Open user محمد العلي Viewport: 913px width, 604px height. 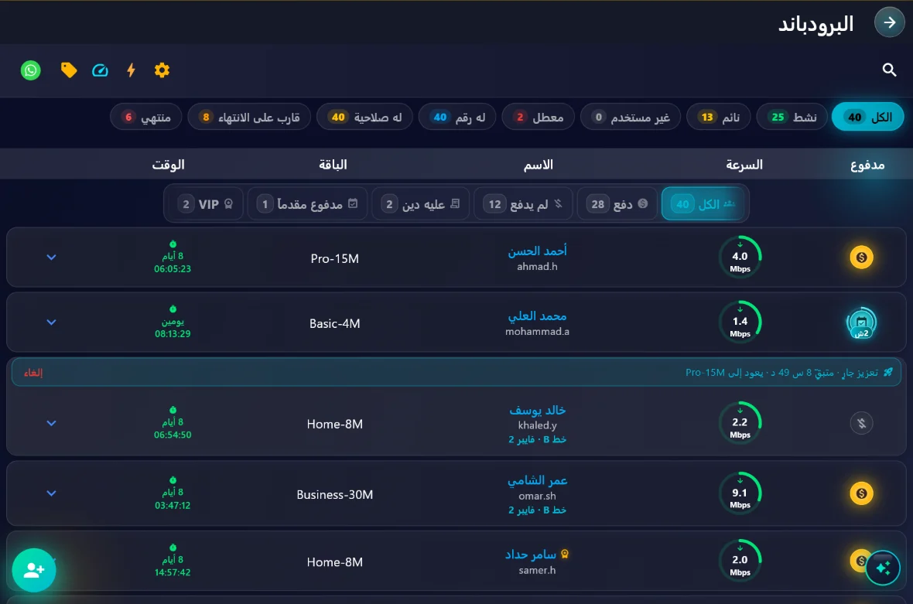click(537, 316)
